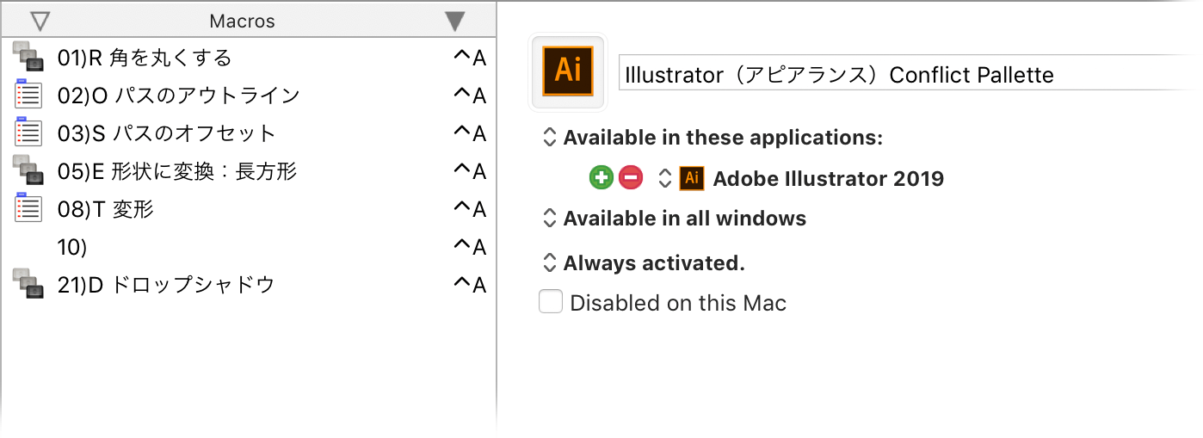Click the icon of macro 05)E 形状に変換：長方形
This screenshot has height=438, width=1203.
tap(28, 170)
